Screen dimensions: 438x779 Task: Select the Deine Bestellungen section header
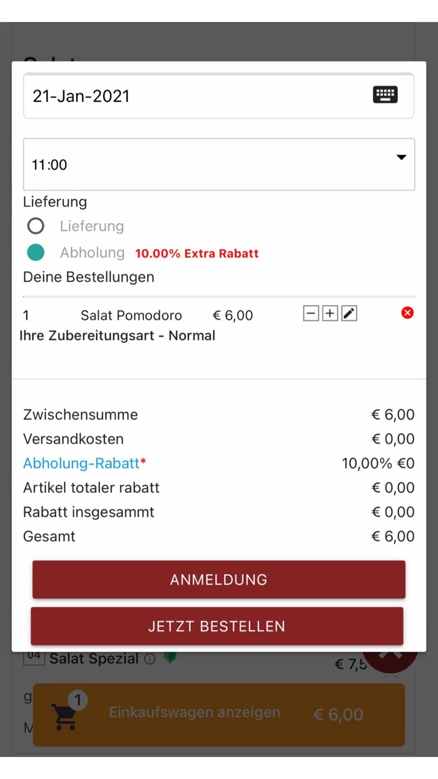pos(89,277)
